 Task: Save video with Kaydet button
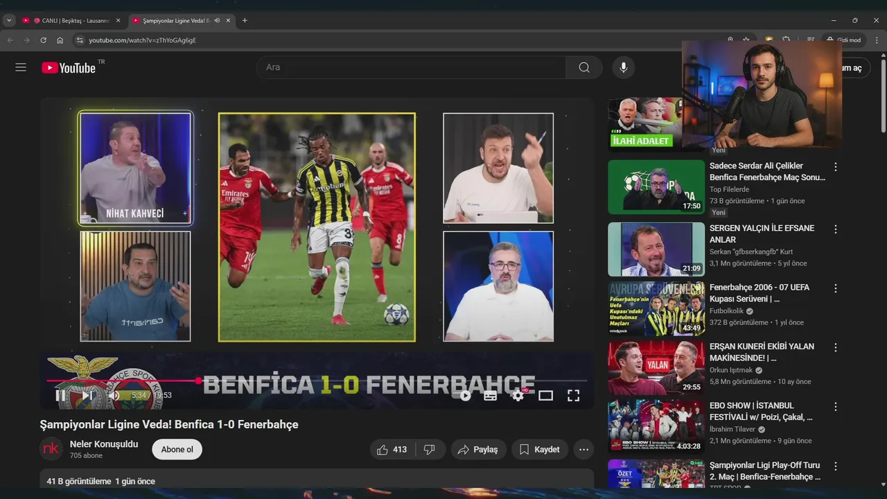(540, 449)
